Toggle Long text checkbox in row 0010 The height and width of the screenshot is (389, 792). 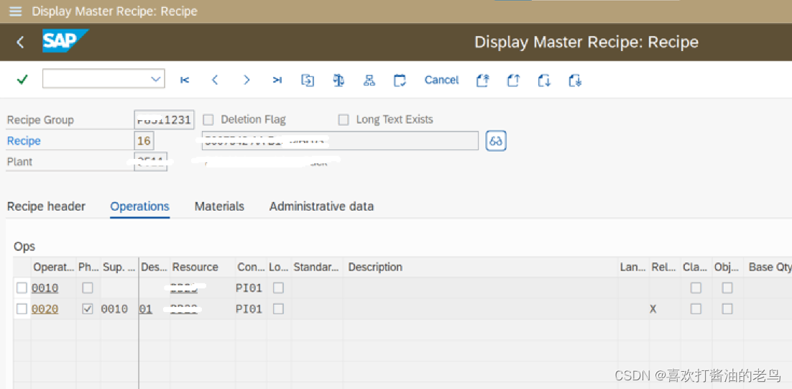coord(278,288)
